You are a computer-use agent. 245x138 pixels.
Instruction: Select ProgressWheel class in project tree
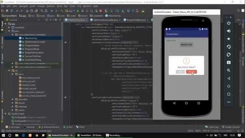[x=32, y=49]
